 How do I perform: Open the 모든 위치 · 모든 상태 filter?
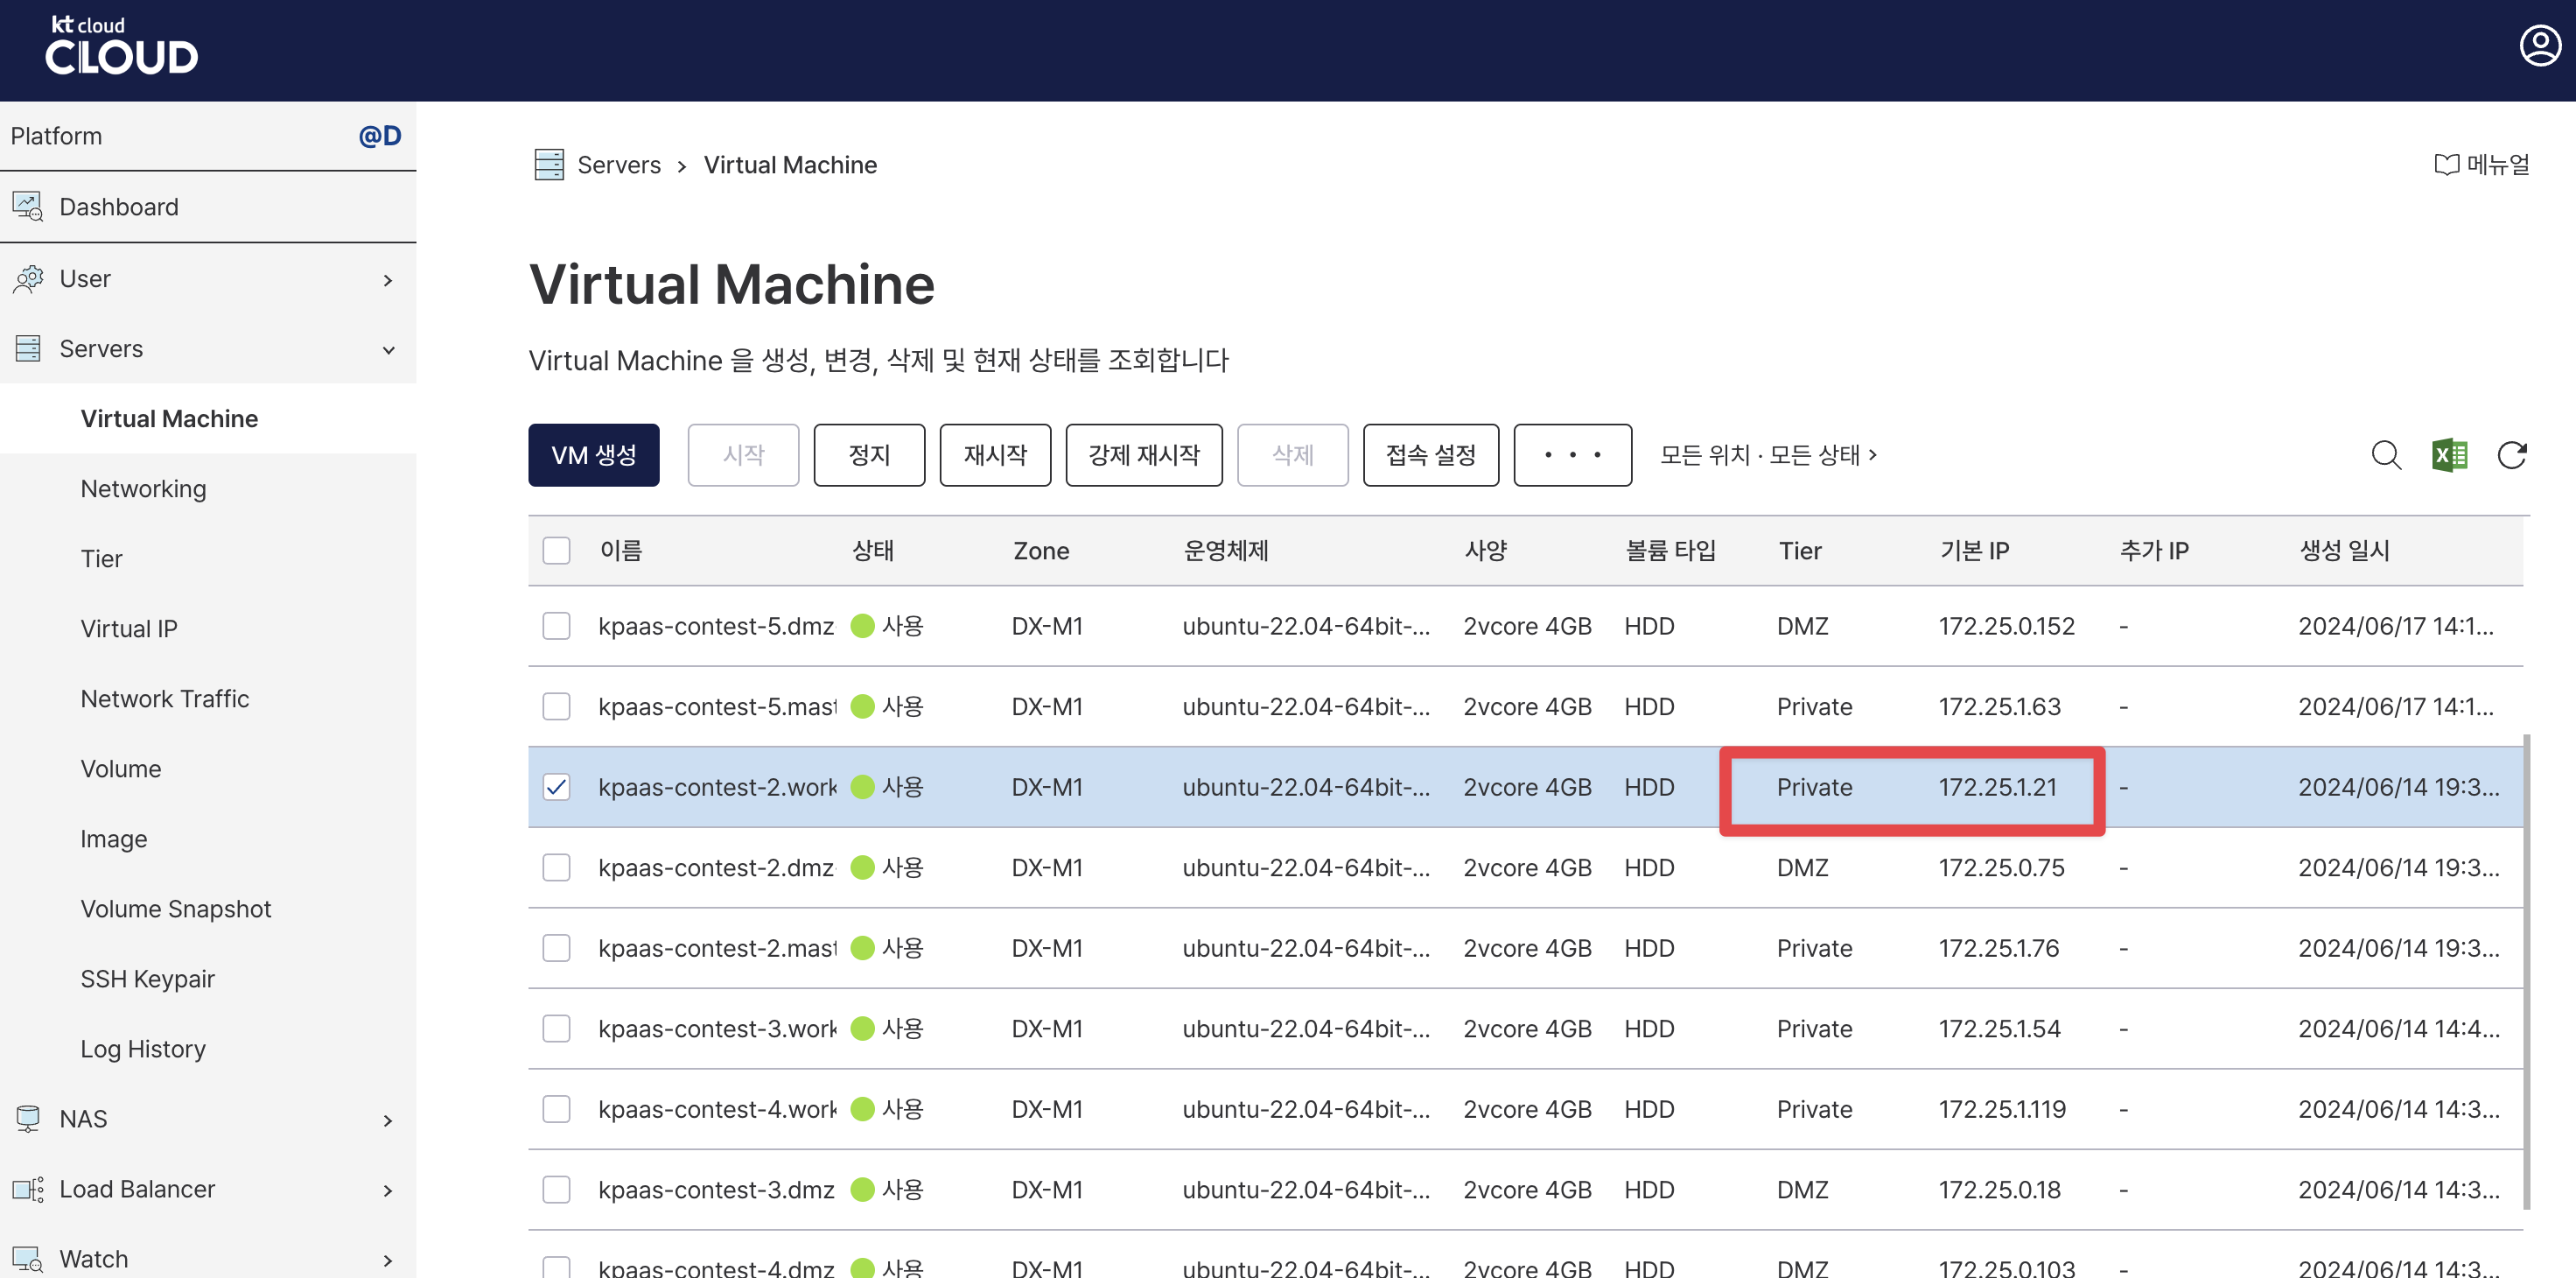pos(1768,455)
